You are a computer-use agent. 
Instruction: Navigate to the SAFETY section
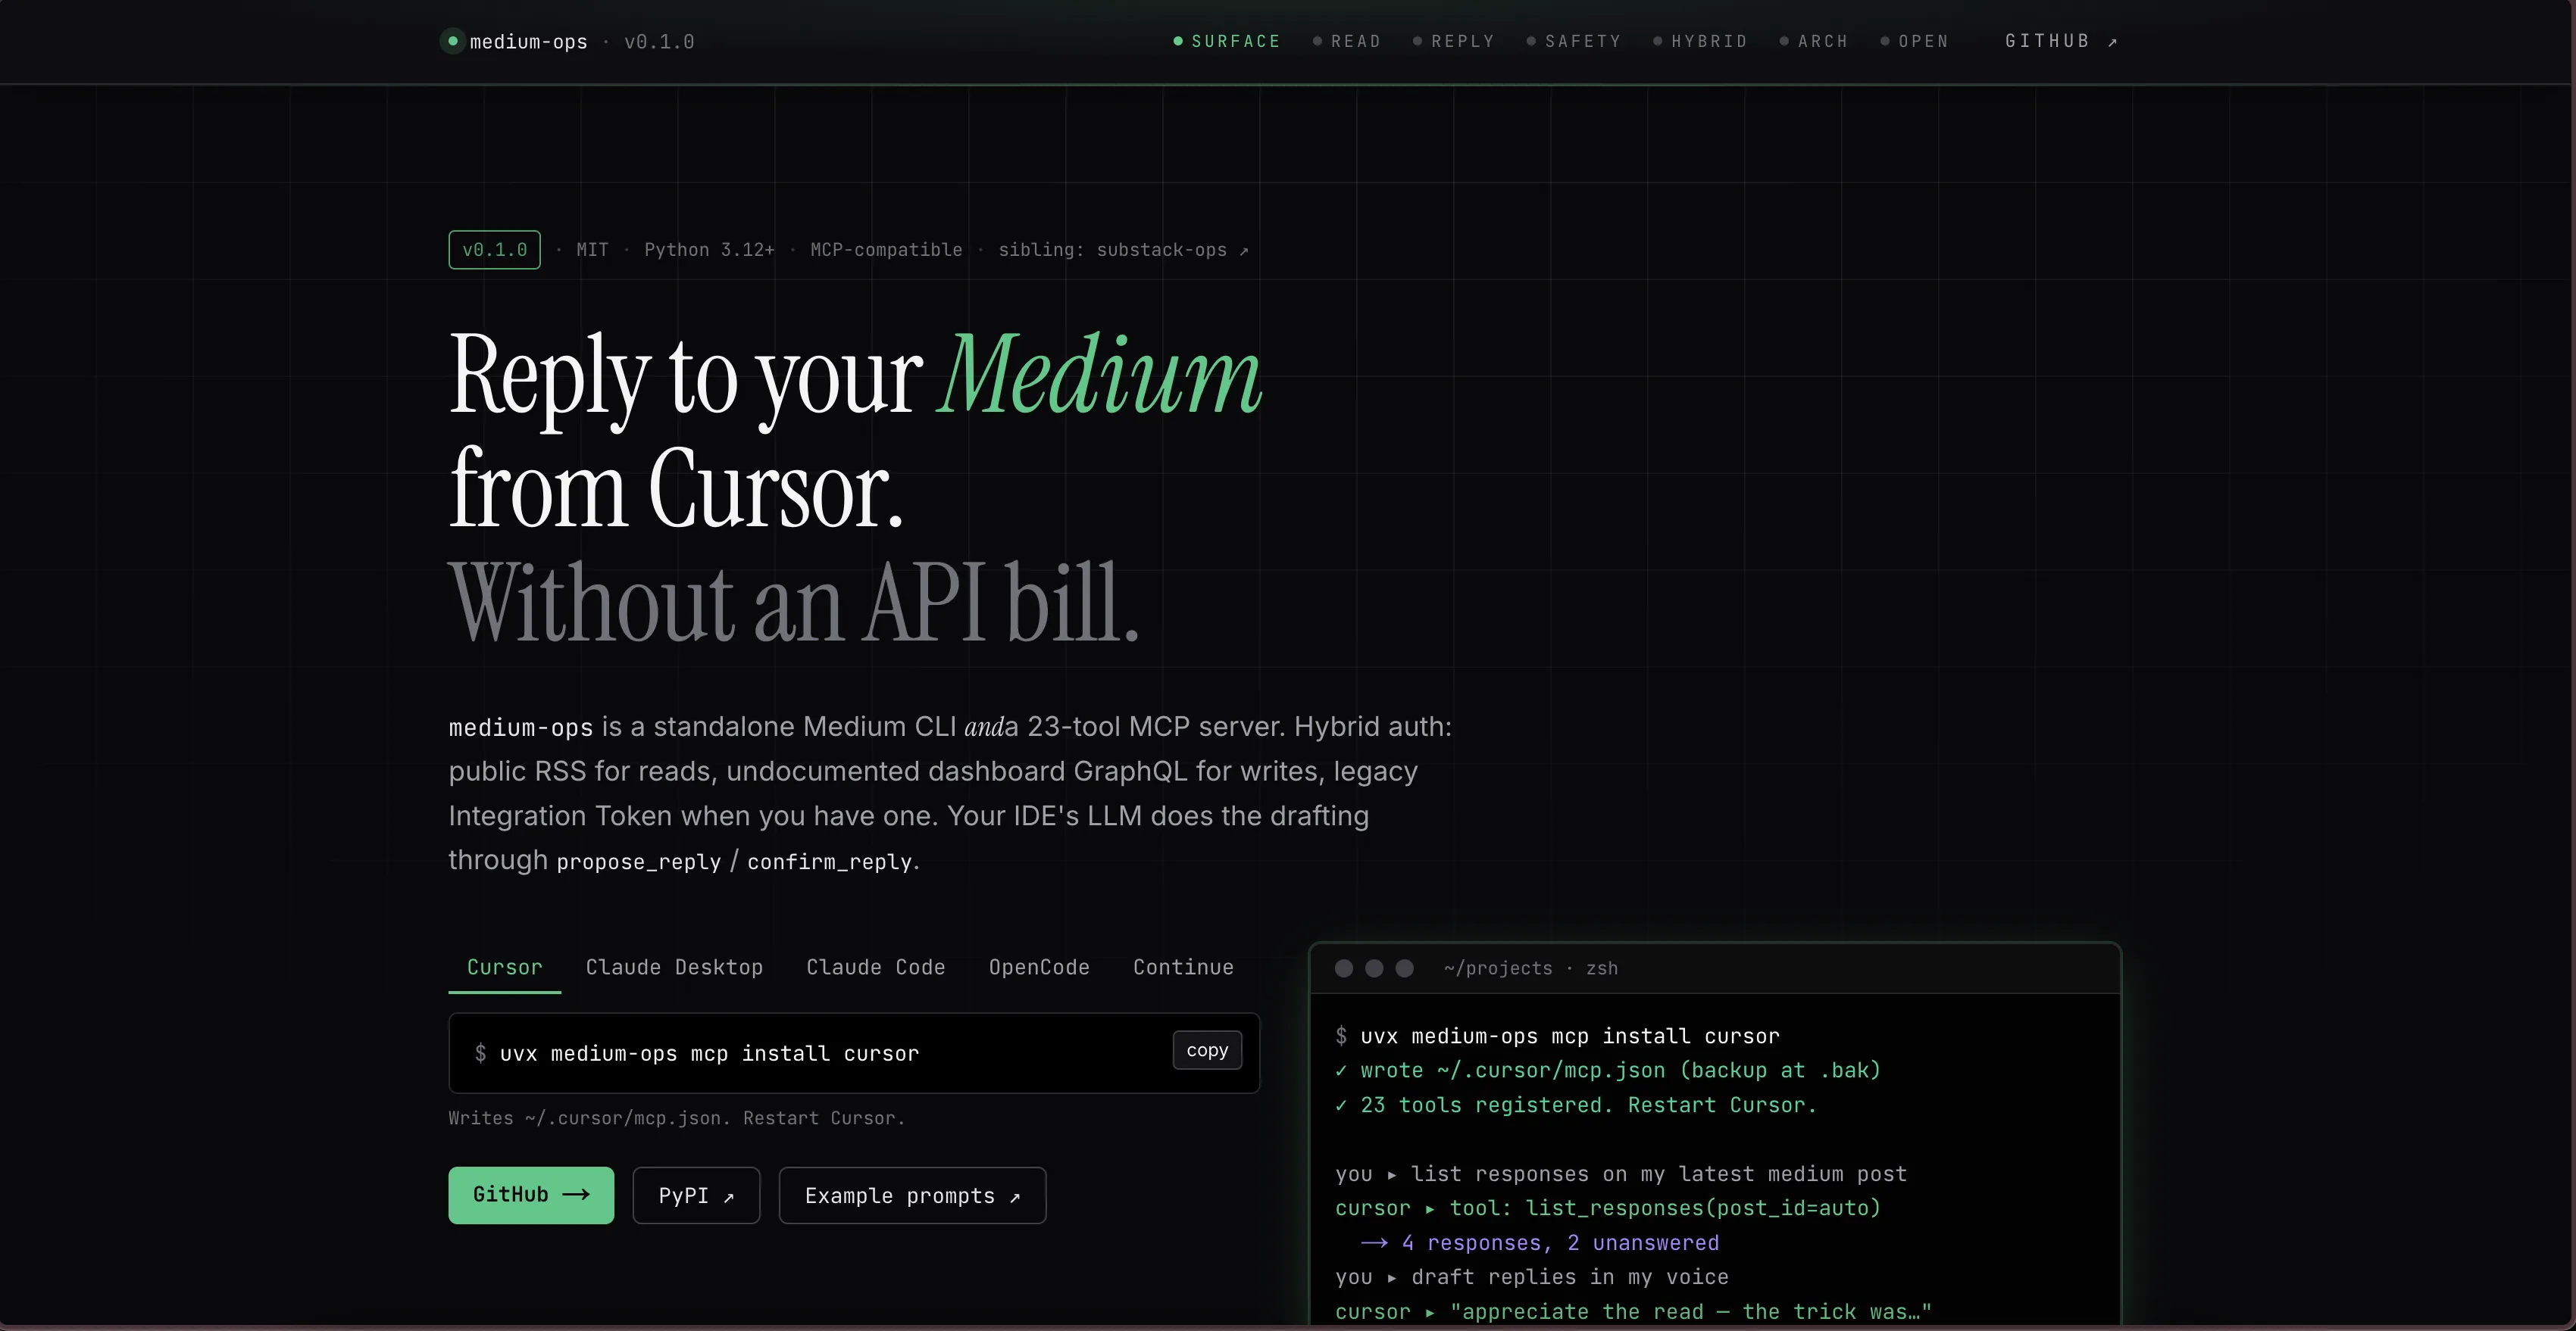pyautogui.click(x=1574, y=41)
